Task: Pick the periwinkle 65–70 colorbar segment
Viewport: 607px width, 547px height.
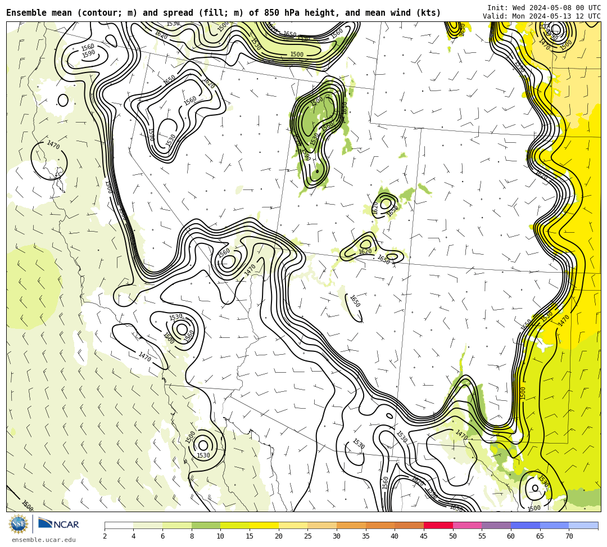Action: click(x=554, y=525)
